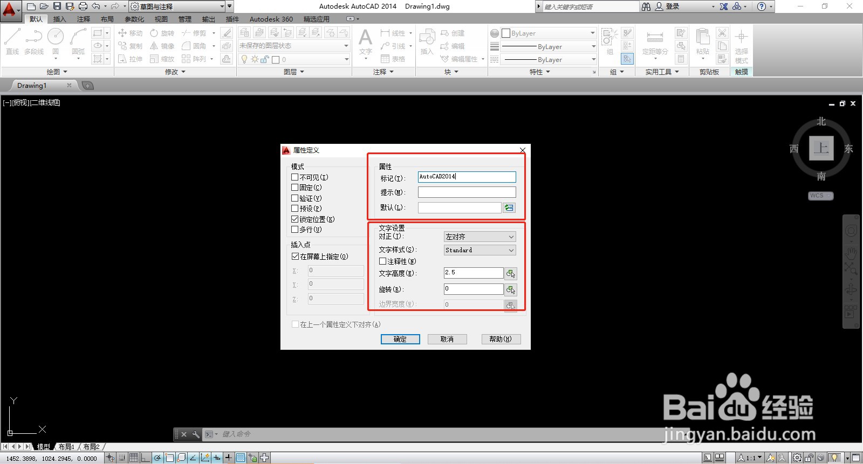Click the Stretch tool
The height and width of the screenshot is (464, 863).
click(x=130, y=59)
